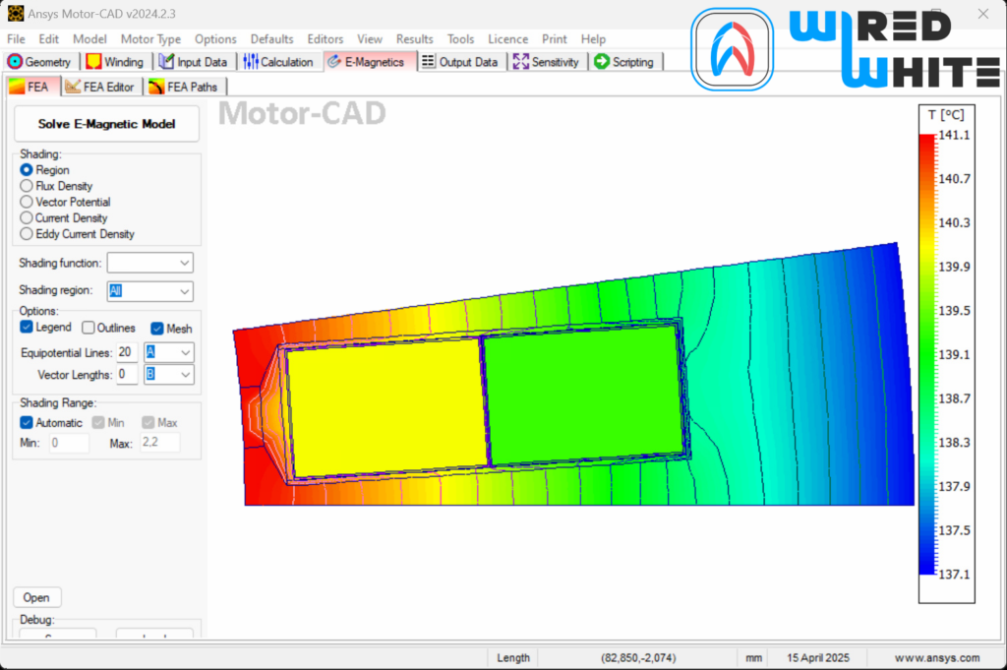The height and width of the screenshot is (670, 1007).
Task: Open the Shading region dropdown
Action: 149,291
